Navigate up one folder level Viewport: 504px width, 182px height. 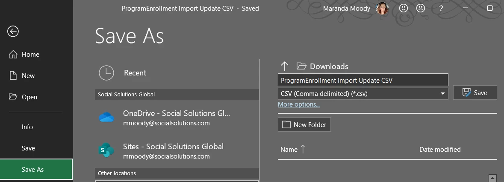pyautogui.click(x=284, y=66)
